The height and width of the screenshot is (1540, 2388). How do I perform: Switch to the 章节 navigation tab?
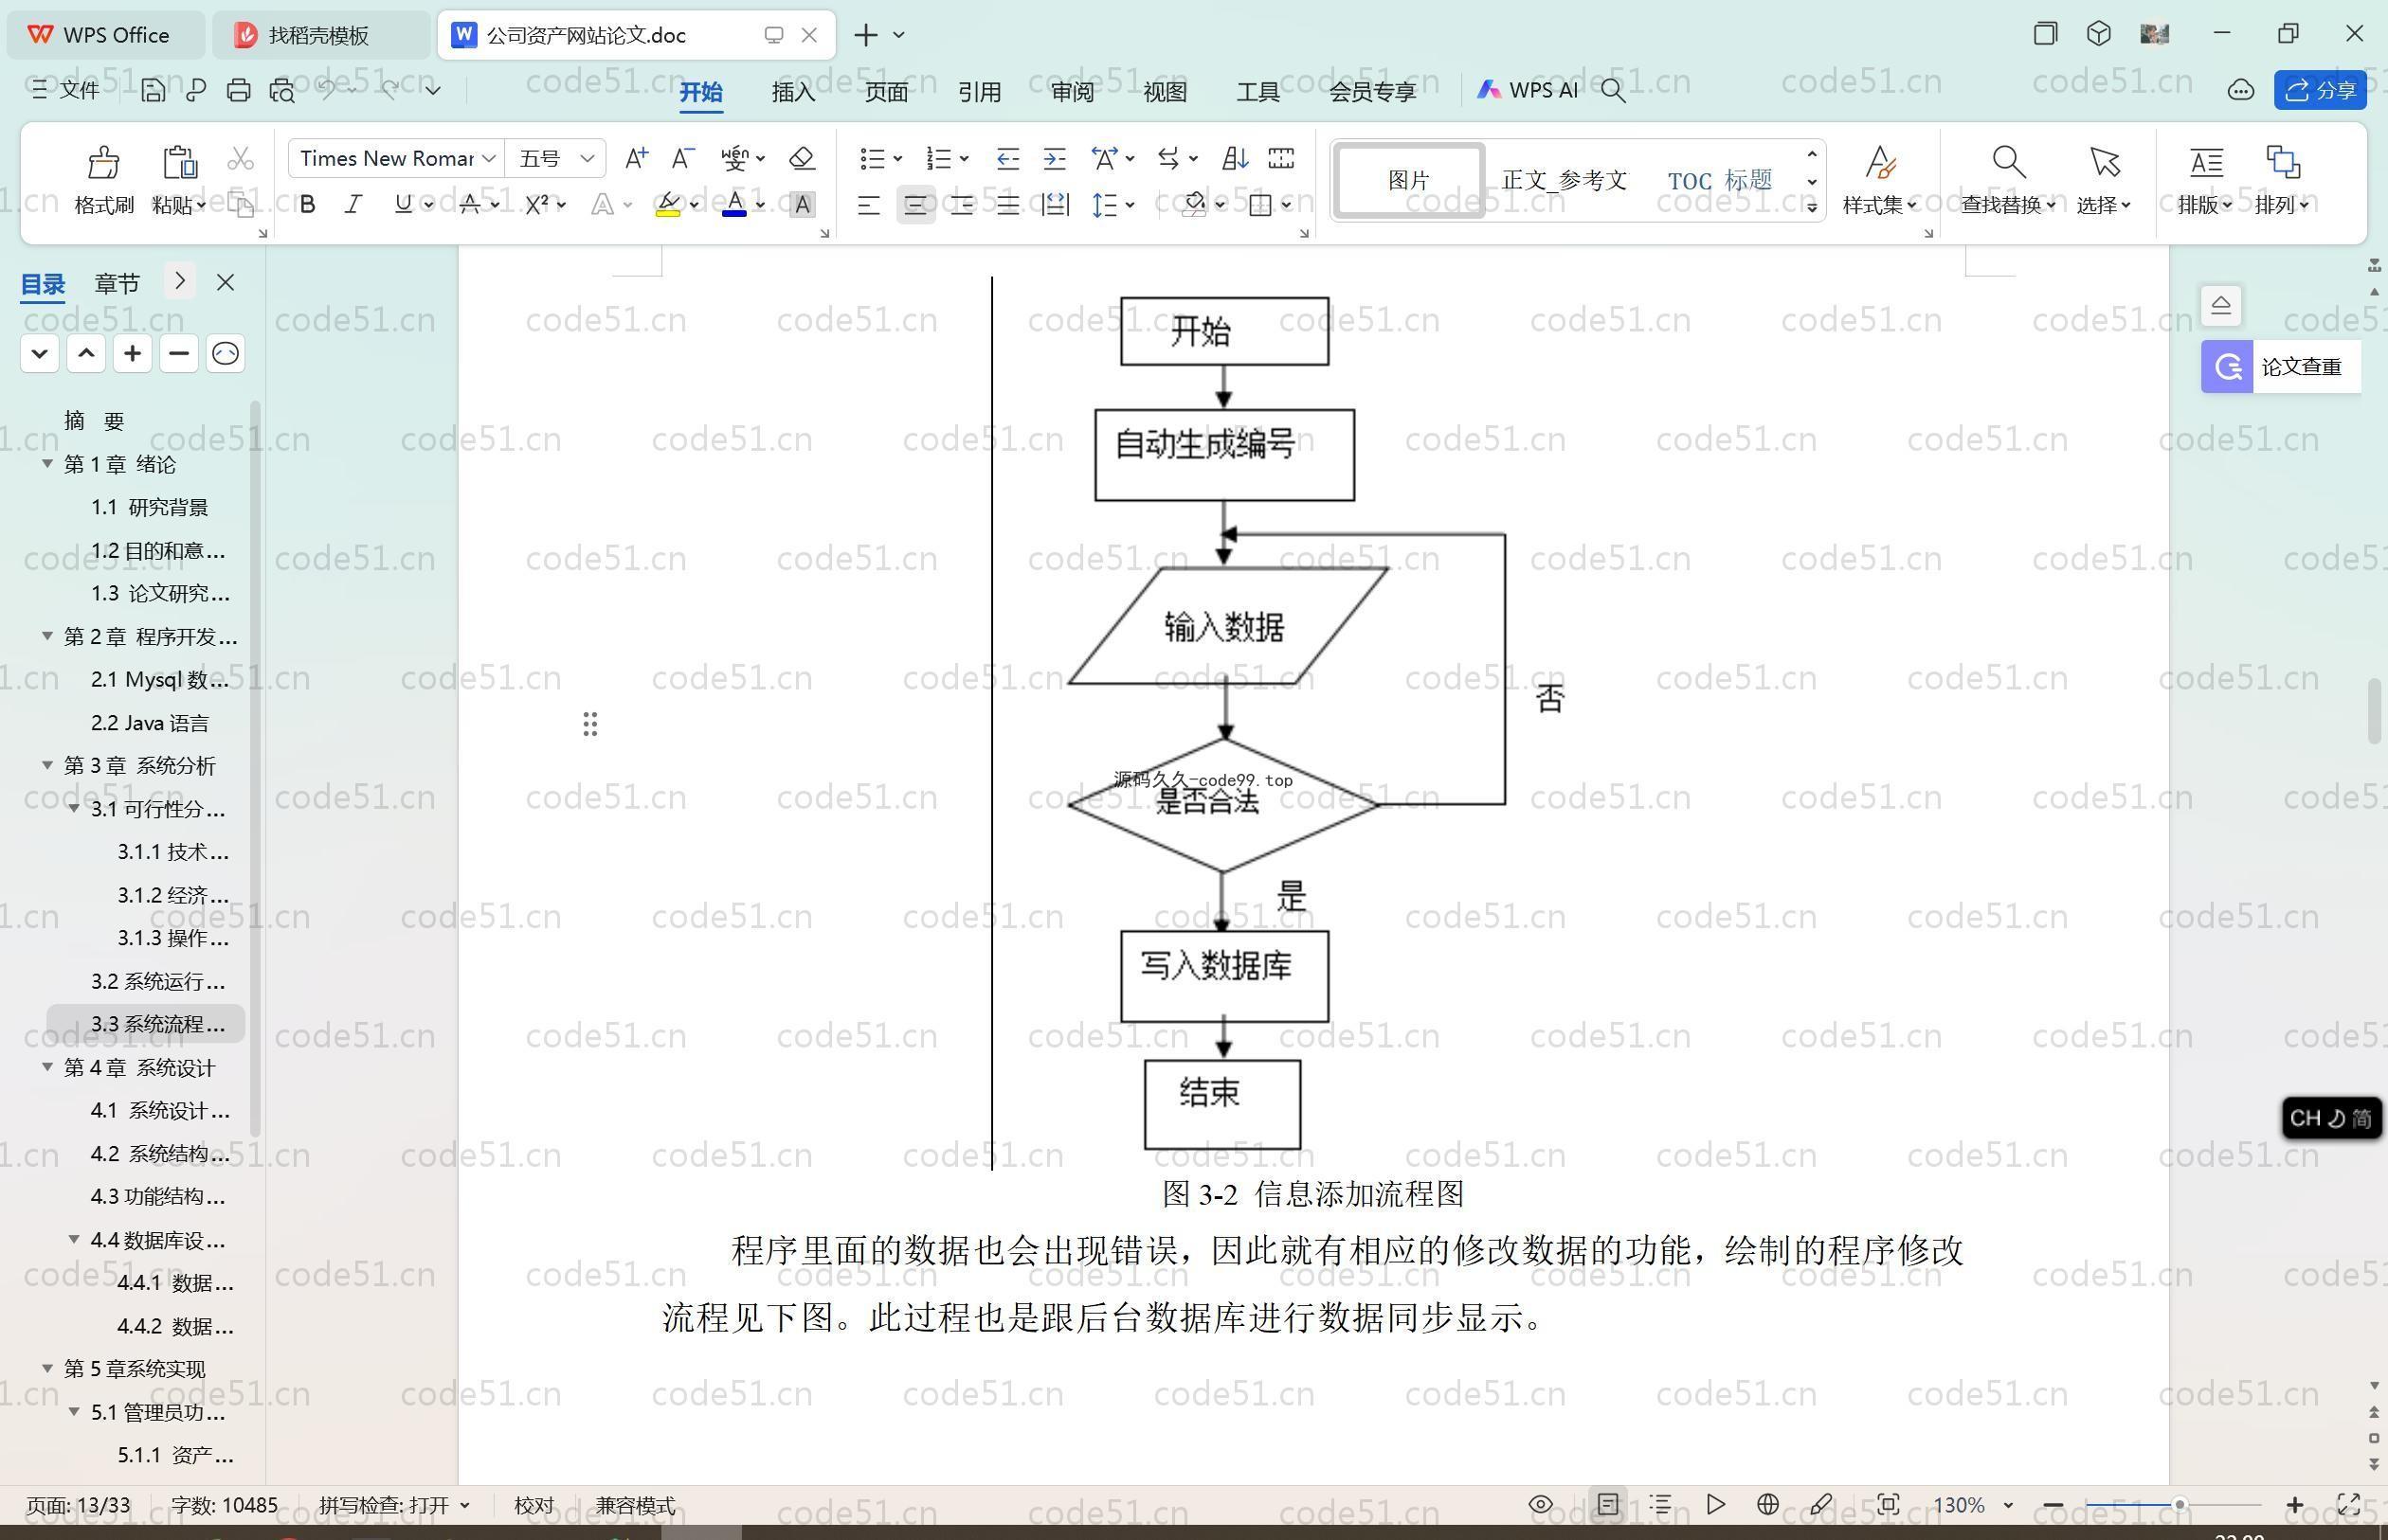coord(118,283)
